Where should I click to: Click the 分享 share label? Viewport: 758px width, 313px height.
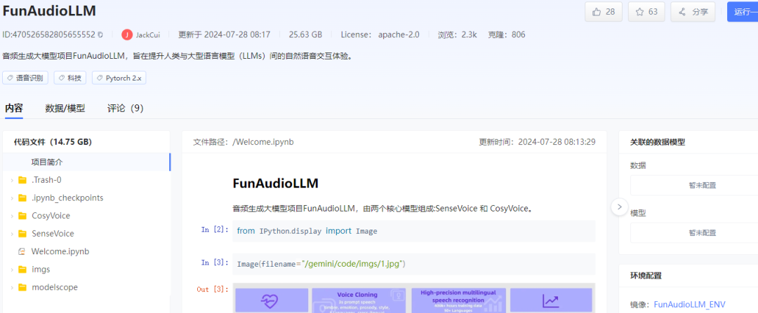coord(700,12)
